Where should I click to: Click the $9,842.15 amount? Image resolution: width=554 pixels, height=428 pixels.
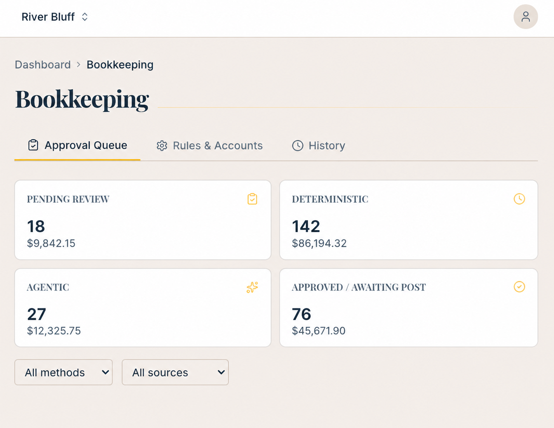click(51, 243)
